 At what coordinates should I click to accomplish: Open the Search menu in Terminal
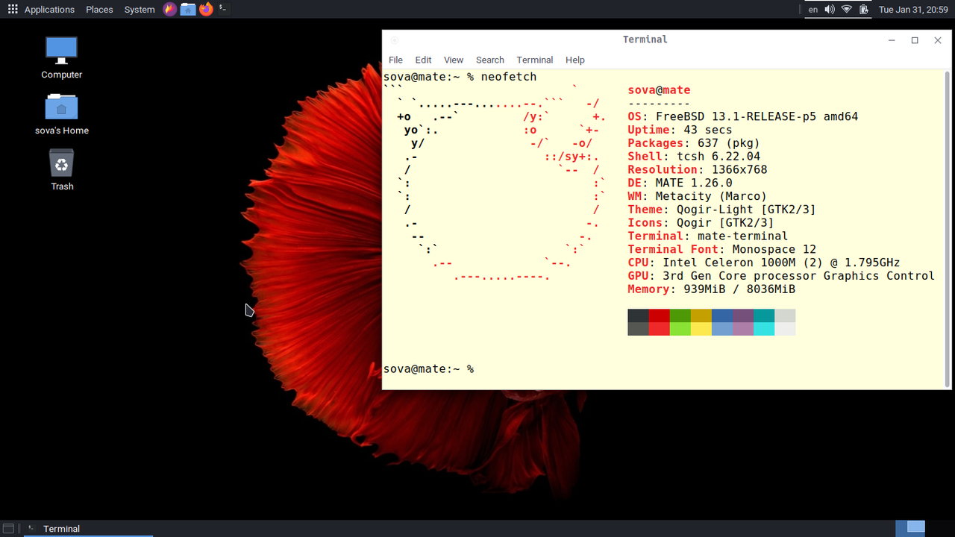tap(489, 60)
